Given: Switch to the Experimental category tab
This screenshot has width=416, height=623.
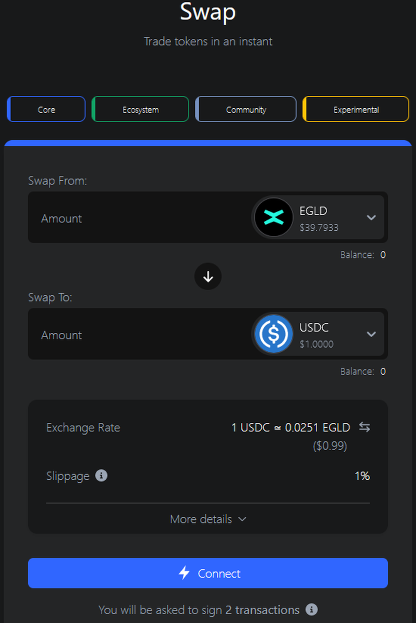Looking at the screenshot, I should pos(356,110).
